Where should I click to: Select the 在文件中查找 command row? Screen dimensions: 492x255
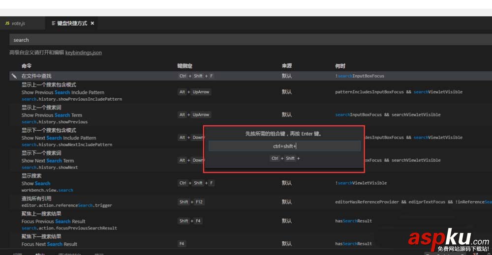tap(250, 76)
